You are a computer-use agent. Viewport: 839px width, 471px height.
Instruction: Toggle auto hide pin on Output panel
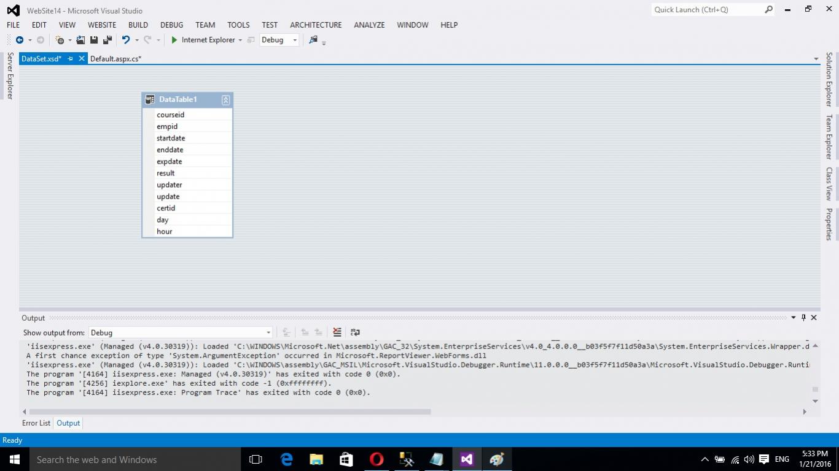(x=803, y=318)
